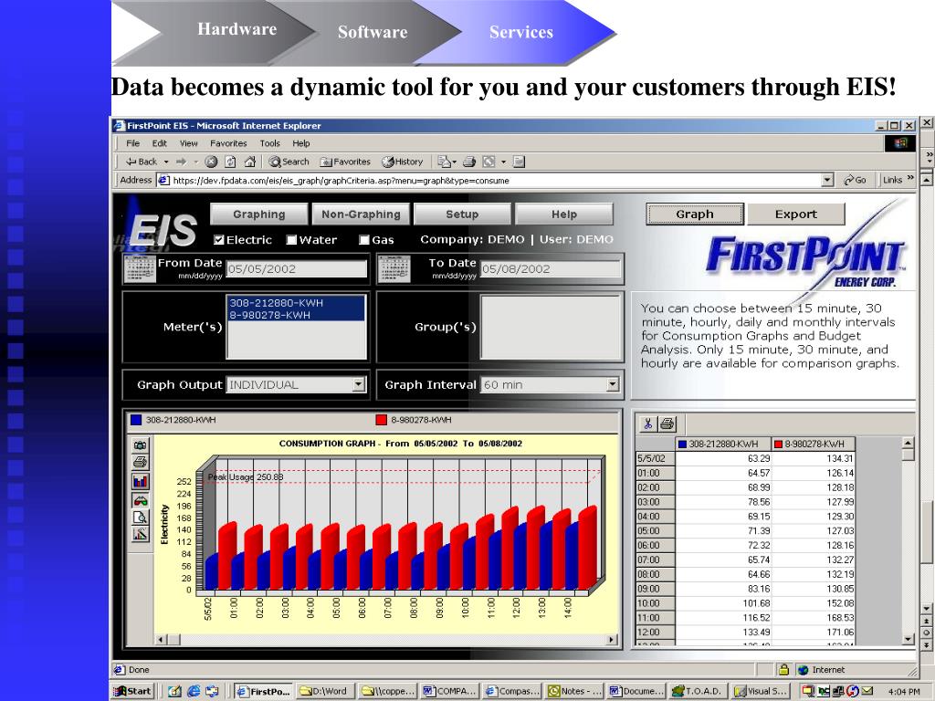
Task: Open the File menu
Action: 132,143
